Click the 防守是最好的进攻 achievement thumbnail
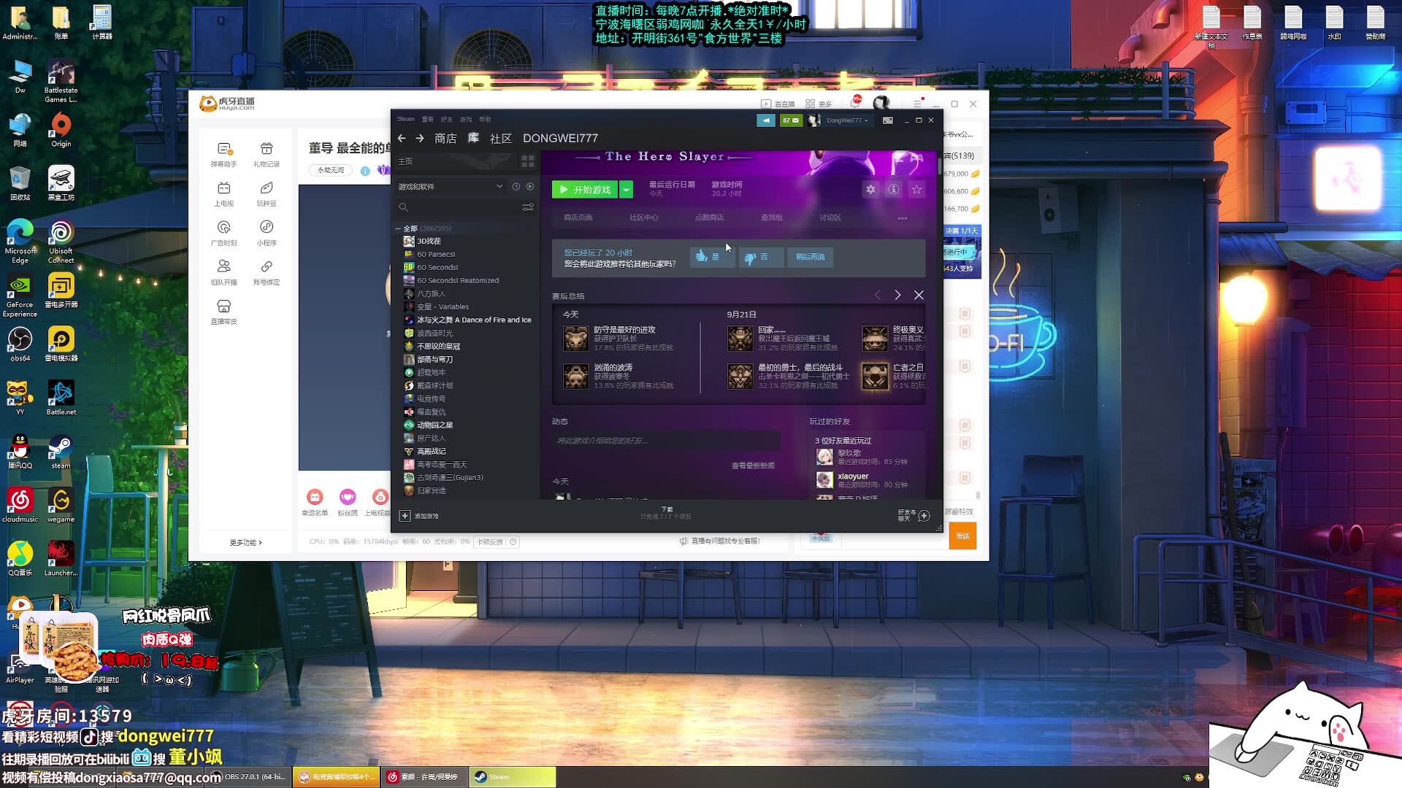The image size is (1402, 788). pos(576,339)
